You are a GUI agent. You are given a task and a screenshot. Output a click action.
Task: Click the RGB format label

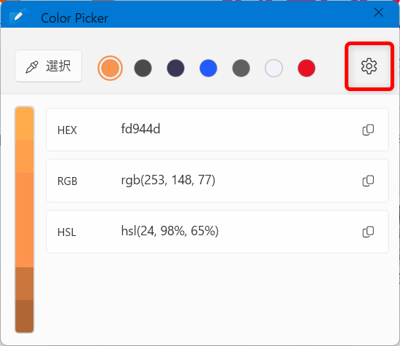(68, 181)
